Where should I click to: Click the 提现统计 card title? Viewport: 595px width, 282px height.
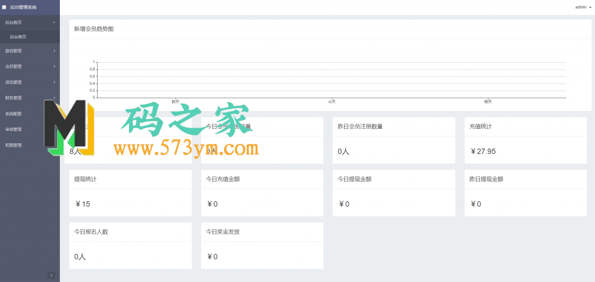pyautogui.click(x=85, y=179)
